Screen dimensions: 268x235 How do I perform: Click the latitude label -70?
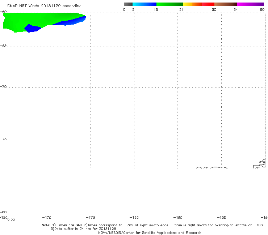3,87
